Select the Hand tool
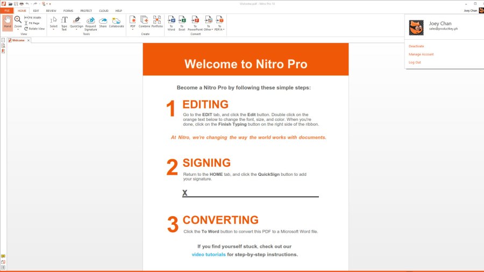 click(x=8, y=23)
